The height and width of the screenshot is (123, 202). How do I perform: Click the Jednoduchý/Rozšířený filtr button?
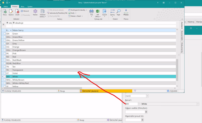(57, 13)
